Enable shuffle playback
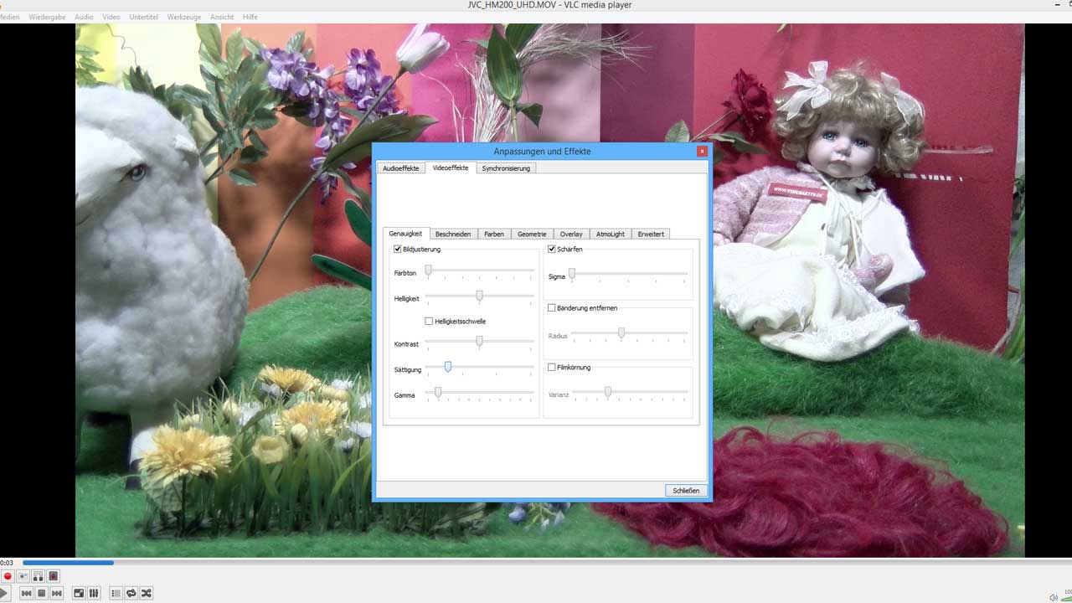Image resolution: width=1072 pixels, height=603 pixels. coord(147,593)
